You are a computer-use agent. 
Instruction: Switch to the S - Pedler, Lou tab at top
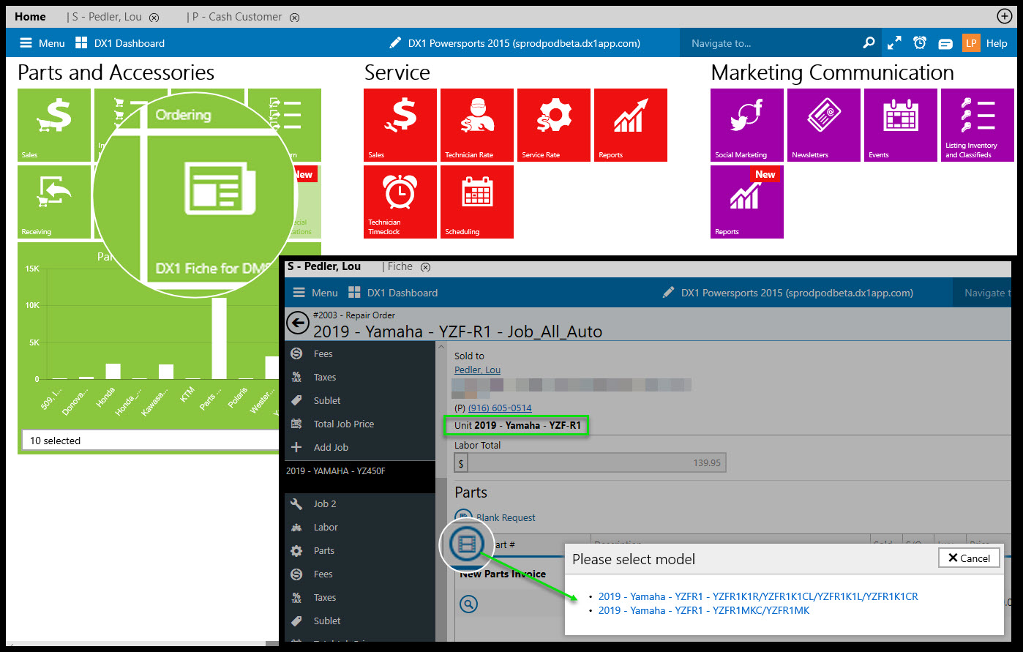tap(107, 17)
